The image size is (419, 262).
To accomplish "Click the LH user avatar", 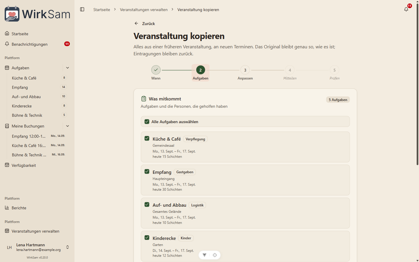I will click(9, 247).
